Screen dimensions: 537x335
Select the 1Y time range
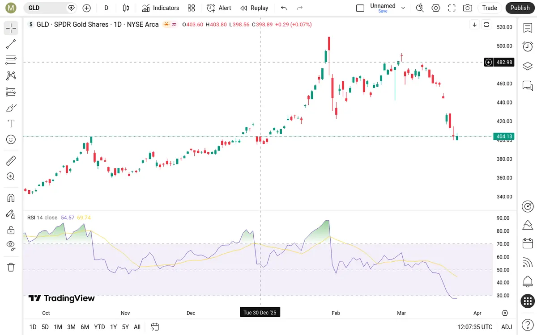tap(114, 327)
